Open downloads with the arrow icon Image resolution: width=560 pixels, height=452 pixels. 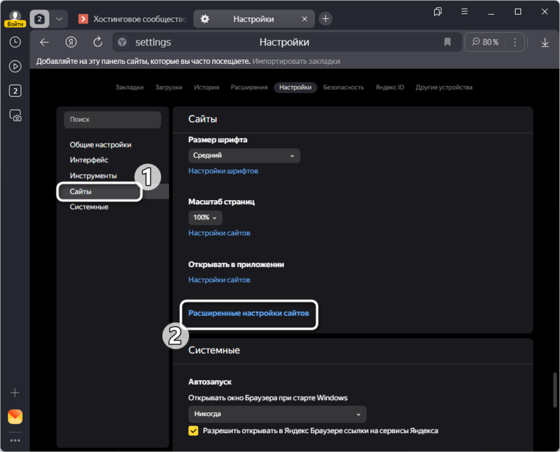click(x=545, y=42)
